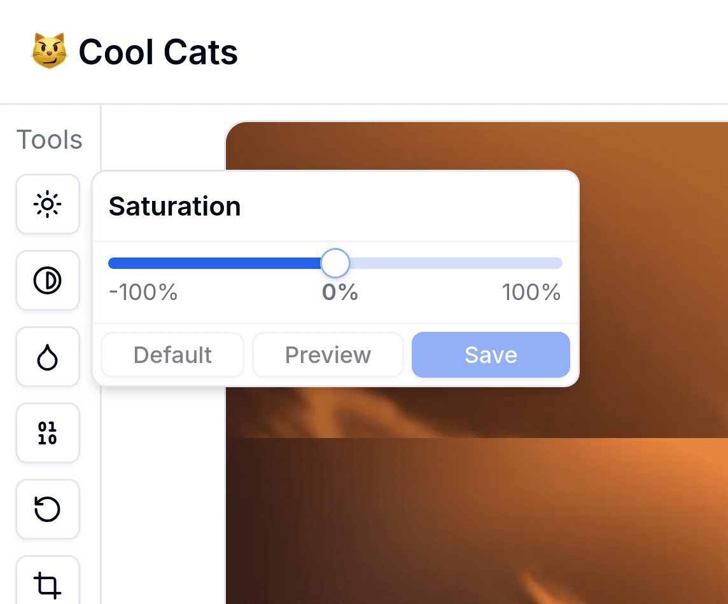The height and width of the screenshot is (604, 728).
Task: Click the light unfilled slider track
Action: tap(456, 263)
